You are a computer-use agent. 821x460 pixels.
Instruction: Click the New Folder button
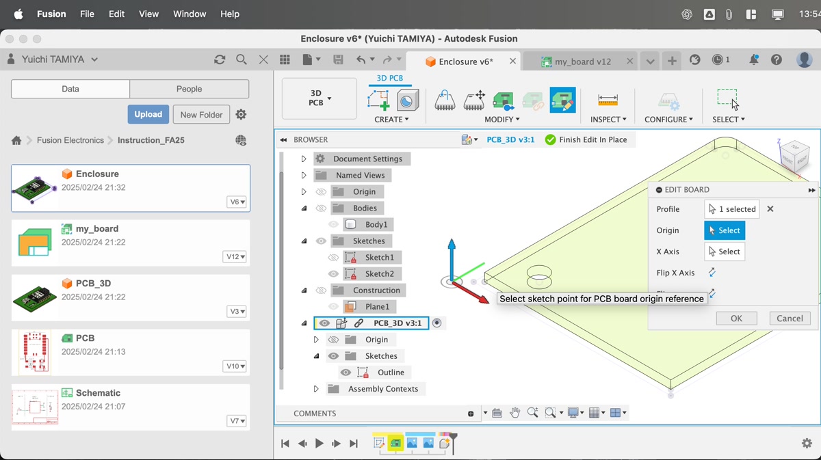201,114
